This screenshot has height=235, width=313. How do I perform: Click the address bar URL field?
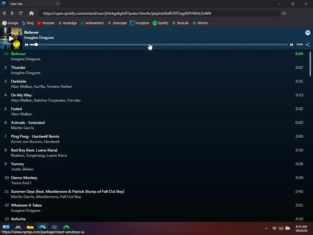[x=159, y=13]
